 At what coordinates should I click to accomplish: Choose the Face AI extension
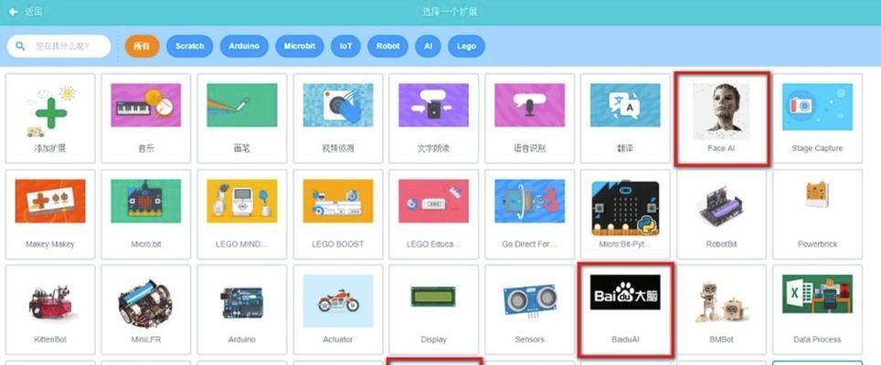click(x=721, y=119)
